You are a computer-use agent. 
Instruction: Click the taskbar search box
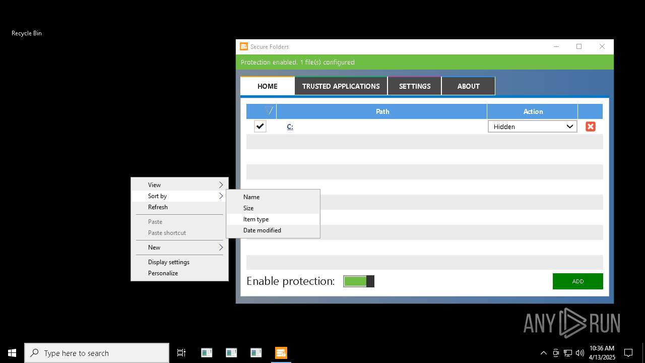[x=97, y=353]
